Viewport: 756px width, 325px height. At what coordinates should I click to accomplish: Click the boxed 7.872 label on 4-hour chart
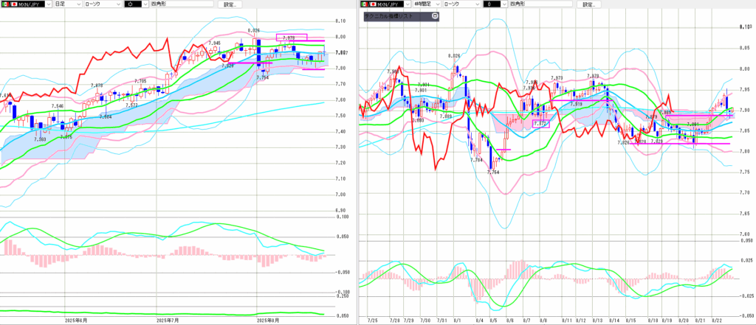coord(540,124)
